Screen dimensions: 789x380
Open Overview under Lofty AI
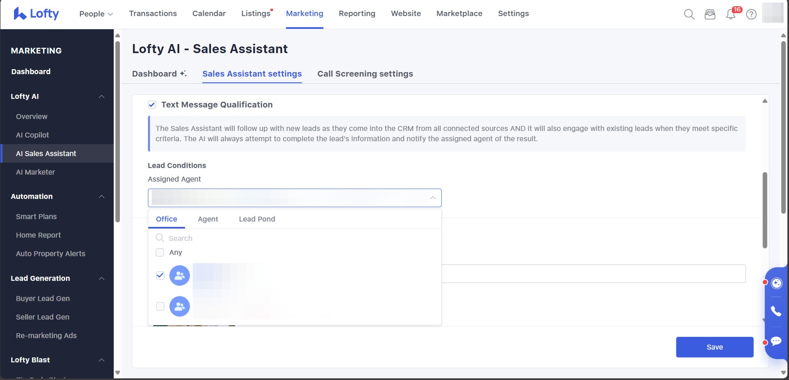tap(32, 117)
